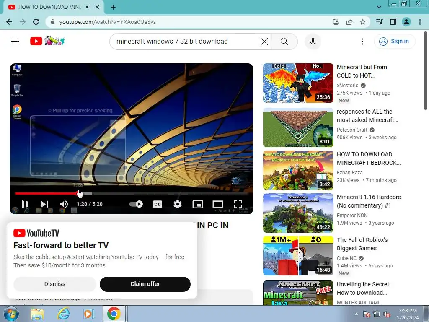Open the player settings gear
Image resolution: width=429 pixels, height=322 pixels.
[x=178, y=204]
